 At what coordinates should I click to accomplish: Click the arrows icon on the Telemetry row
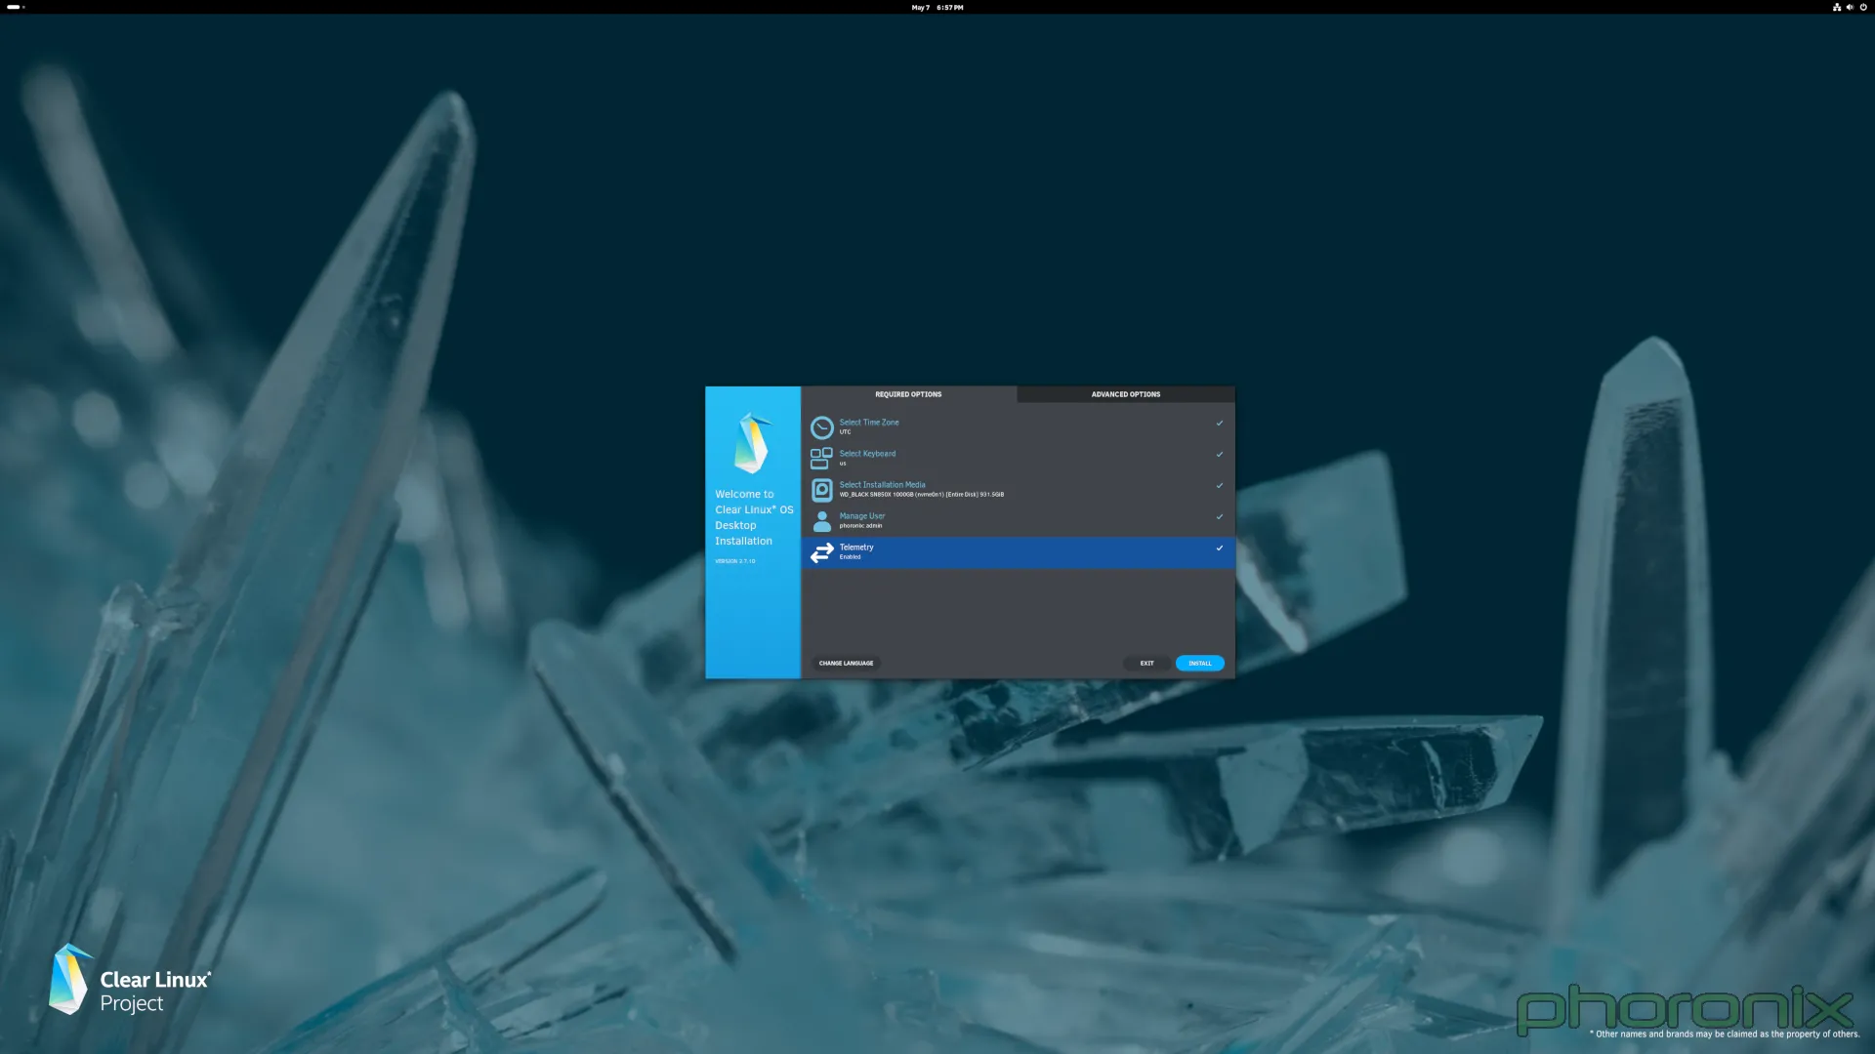pos(822,552)
